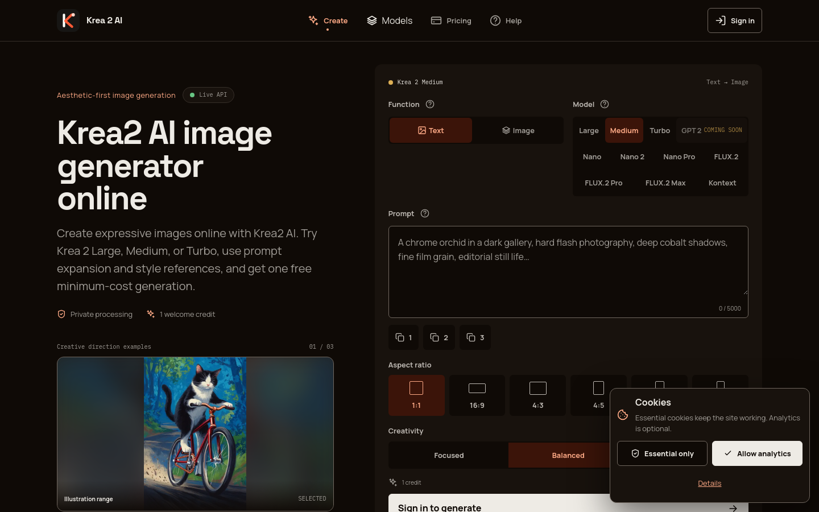
Task: Choose the GPT 2 coming soon model
Action: 712,130
